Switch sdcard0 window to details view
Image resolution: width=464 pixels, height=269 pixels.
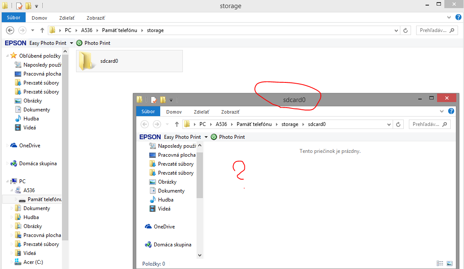(440, 263)
